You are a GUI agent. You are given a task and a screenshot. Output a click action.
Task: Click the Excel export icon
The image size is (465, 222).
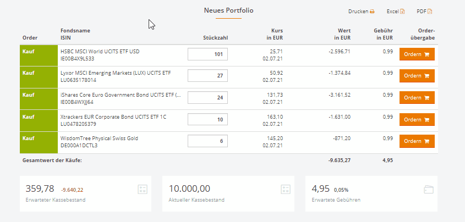pyautogui.click(x=402, y=12)
